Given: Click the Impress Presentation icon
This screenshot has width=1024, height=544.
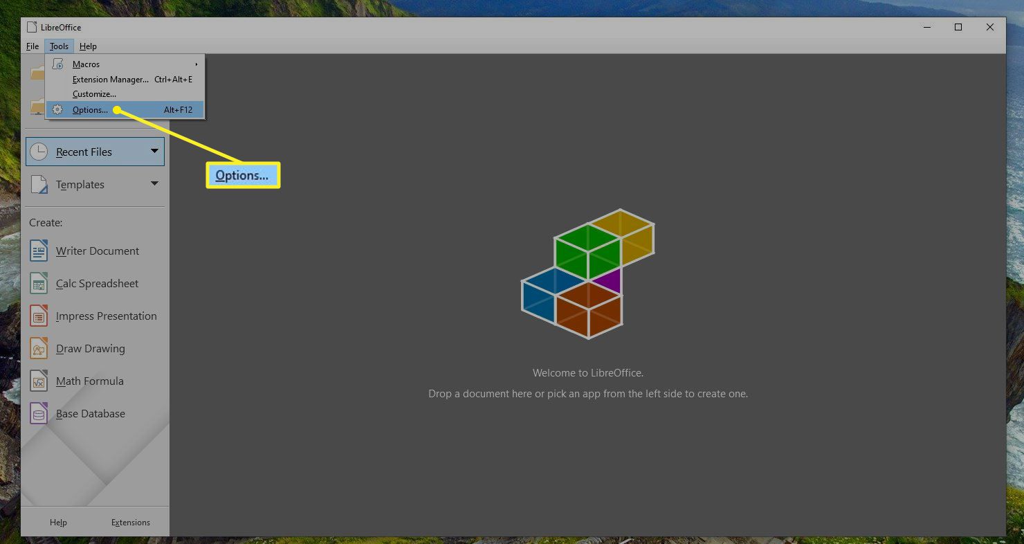Looking at the screenshot, I should 39,316.
